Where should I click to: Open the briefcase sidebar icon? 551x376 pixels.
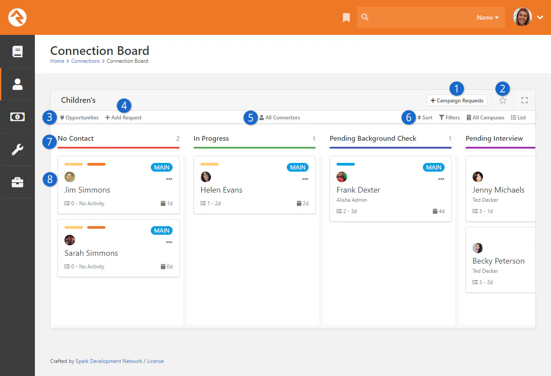[17, 182]
